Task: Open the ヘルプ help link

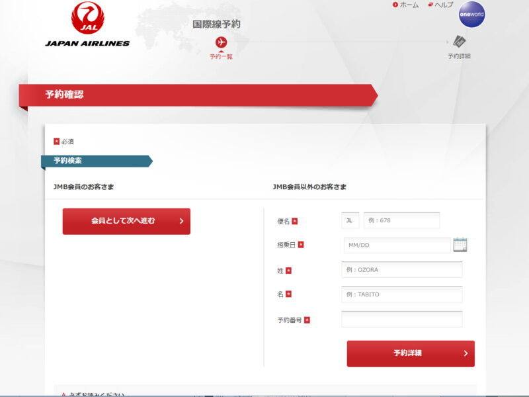Action: [440, 5]
